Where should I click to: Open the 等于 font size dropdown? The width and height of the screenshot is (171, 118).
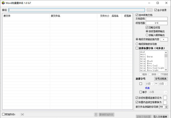(158, 92)
